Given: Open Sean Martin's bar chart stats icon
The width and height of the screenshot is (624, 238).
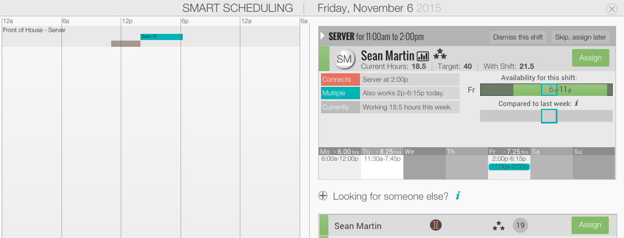Looking at the screenshot, I should (x=423, y=56).
